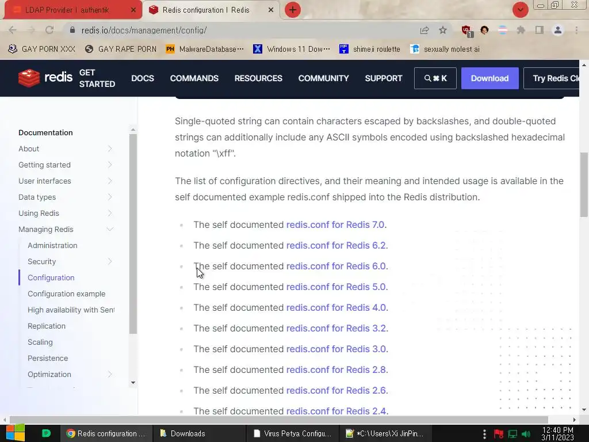This screenshot has width=589, height=442.
Task: Open redis.conf for Redis 5.0 link
Action: (336, 287)
